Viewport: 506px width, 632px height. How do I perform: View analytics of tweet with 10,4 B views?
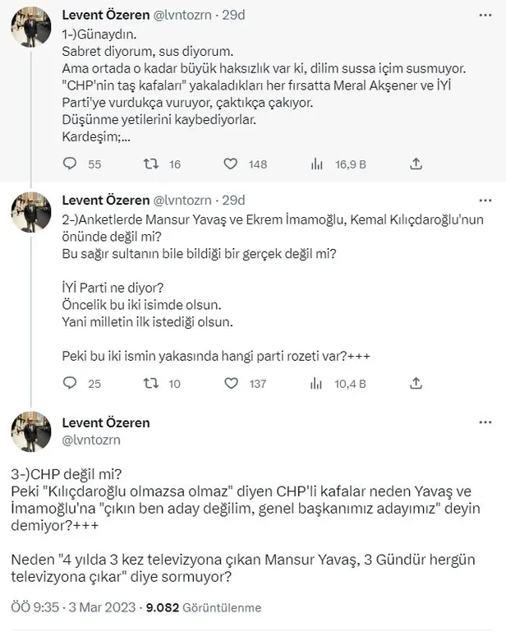[315, 381]
